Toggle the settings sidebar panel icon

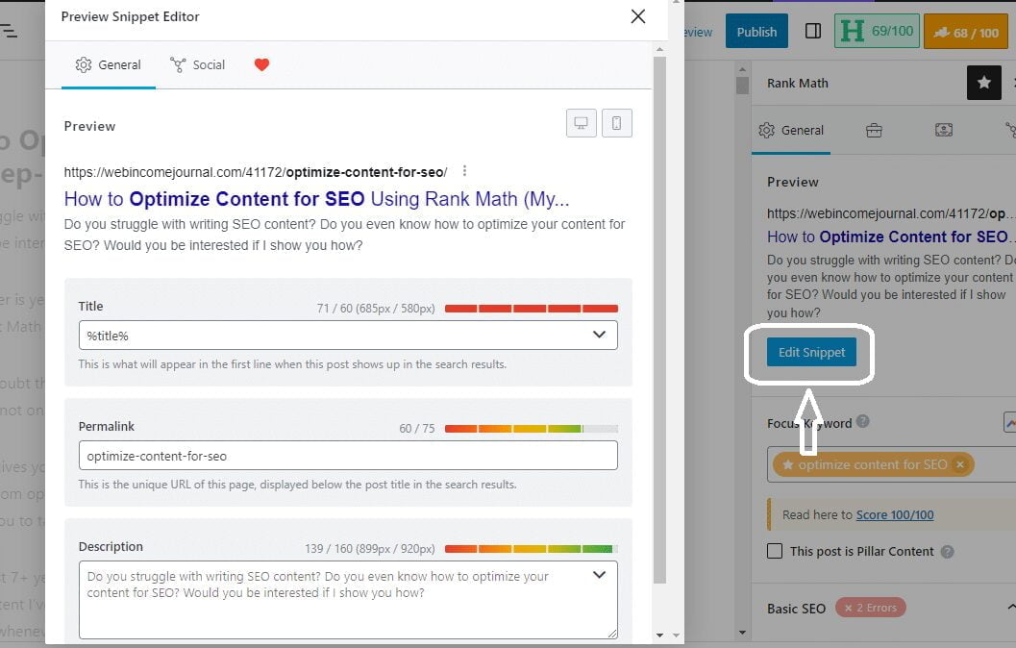[x=813, y=31]
